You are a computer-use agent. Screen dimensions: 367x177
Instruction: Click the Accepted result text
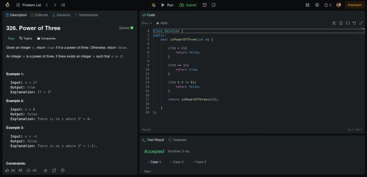pos(154,151)
